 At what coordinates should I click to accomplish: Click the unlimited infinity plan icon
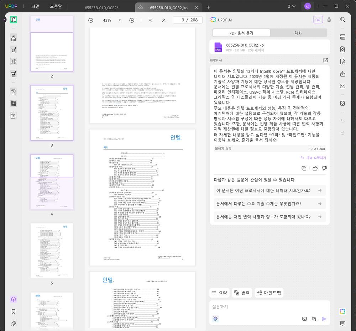tap(318, 20)
